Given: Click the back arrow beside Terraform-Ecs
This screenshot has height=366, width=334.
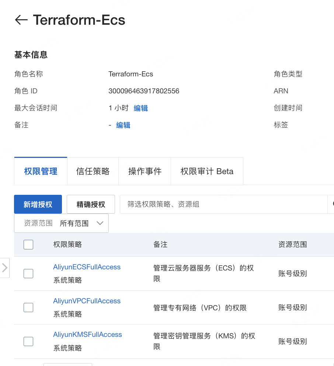Looking at the screenshot, I should pyautogui.click(x=21, y=20).
